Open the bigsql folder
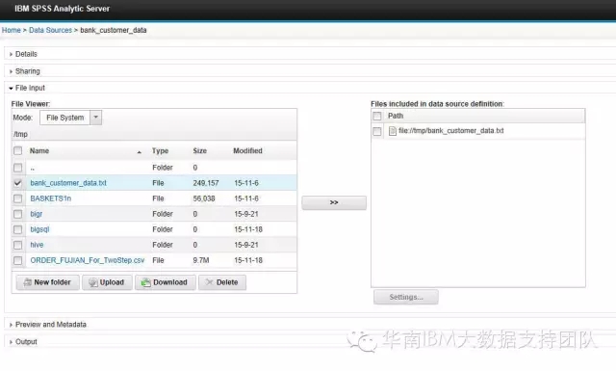616x371 pixels. [x=39, y=229]
